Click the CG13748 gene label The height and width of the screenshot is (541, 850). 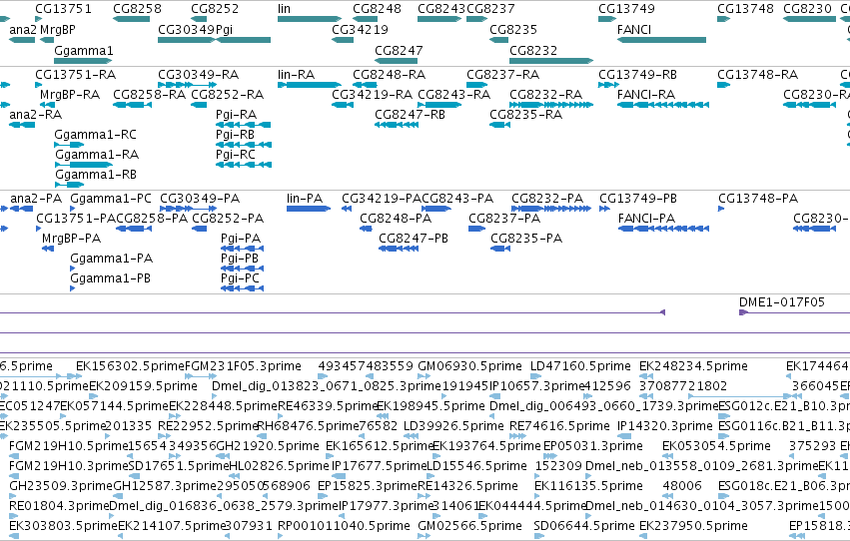coord(745,9)
